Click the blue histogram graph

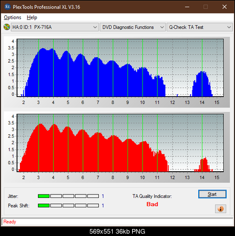click(x=120, y=68)
